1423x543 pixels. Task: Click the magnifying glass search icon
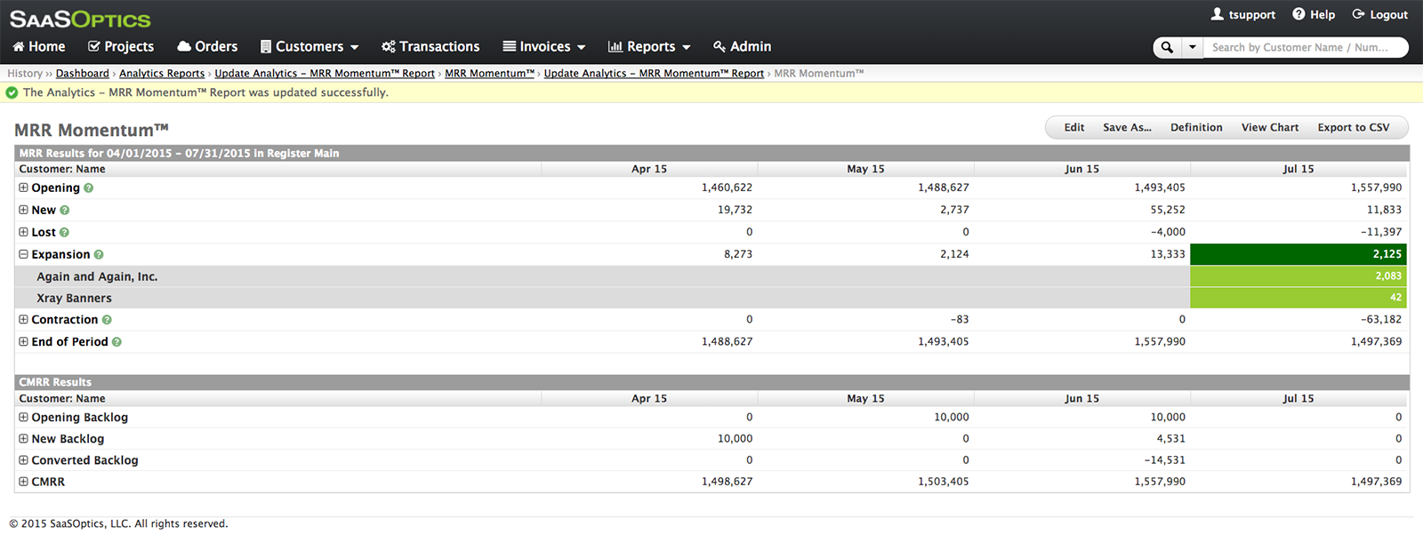1167,47
